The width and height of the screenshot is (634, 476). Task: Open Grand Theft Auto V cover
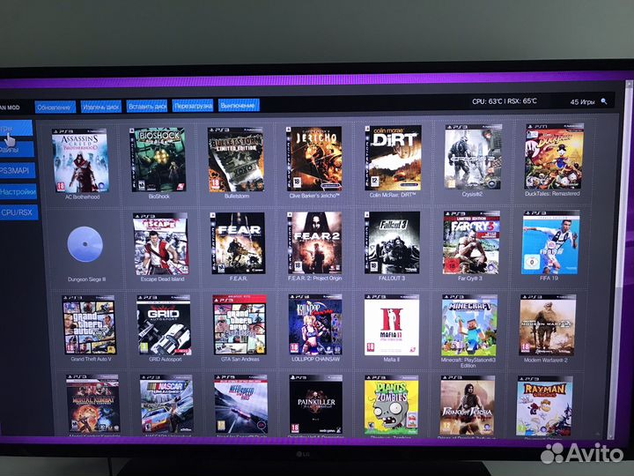click(89, 324)
